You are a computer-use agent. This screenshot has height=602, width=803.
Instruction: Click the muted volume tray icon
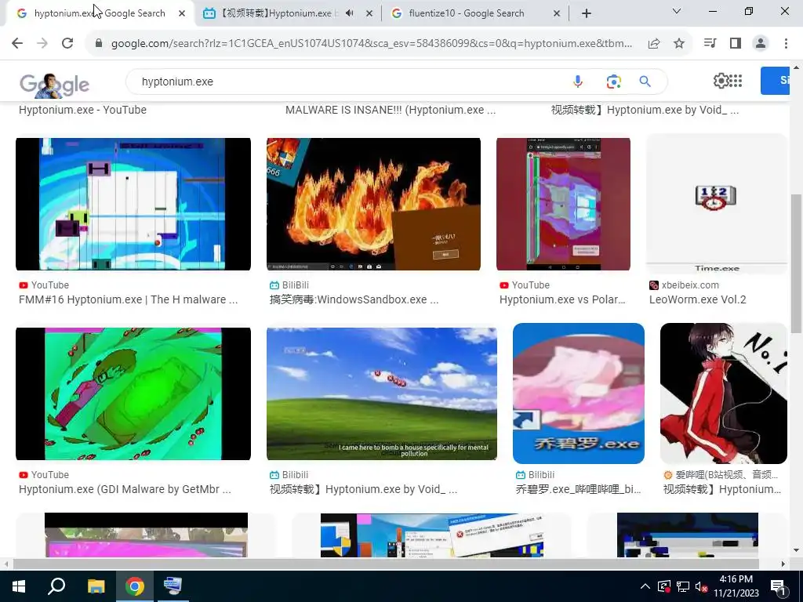coord(702,586)
